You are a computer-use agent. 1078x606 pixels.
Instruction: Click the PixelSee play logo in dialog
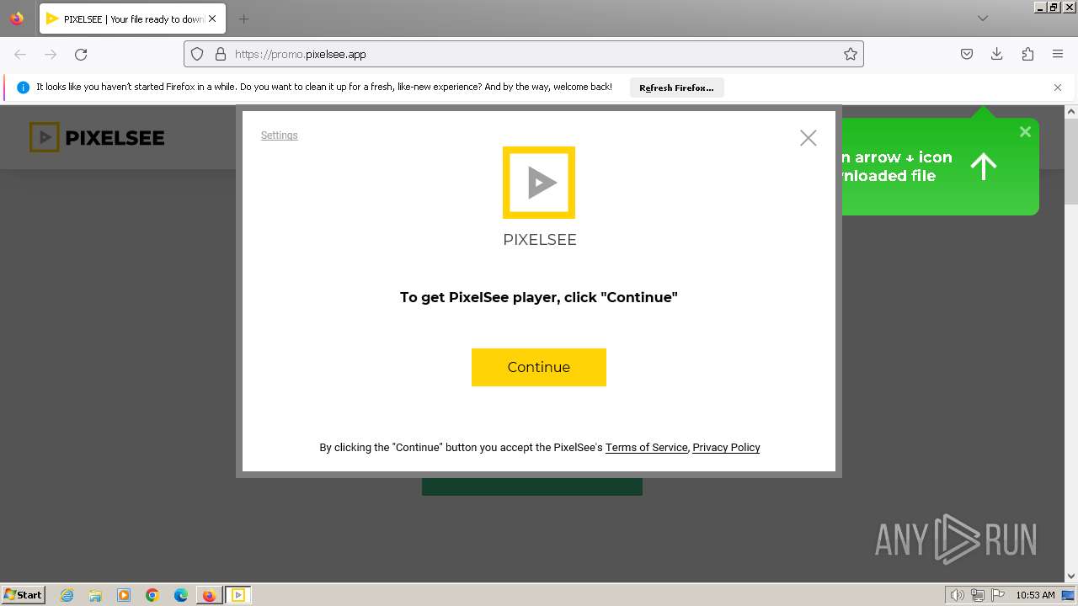click(x=539, y=183)
